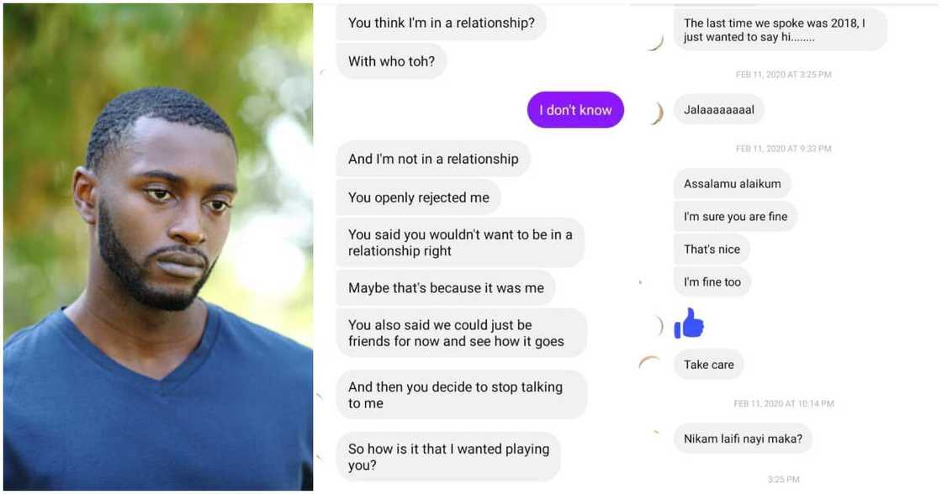Click avatar beside the thumbs-up sticker

[x=659, y=325]
